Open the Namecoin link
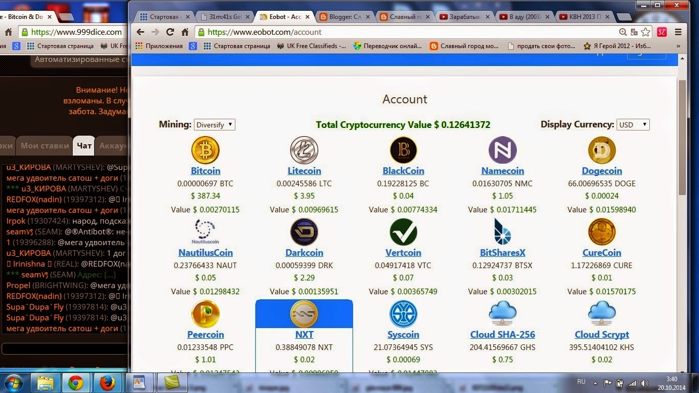Image resolution: width=699 pixels, height=393 pixels. click(503, 171)
